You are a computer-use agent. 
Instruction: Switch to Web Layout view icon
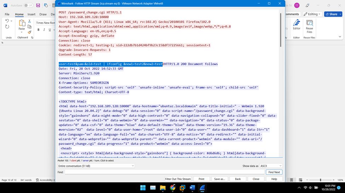pos(300,180)
